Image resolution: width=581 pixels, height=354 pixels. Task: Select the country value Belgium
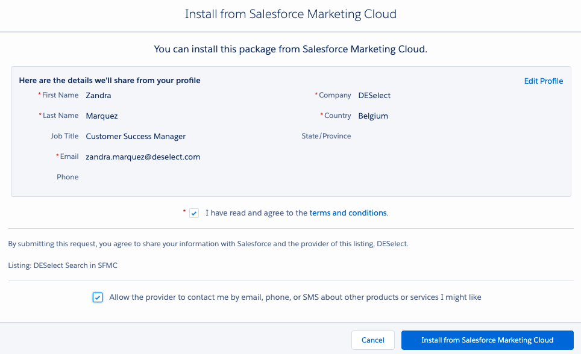click(x=373, y=116)
